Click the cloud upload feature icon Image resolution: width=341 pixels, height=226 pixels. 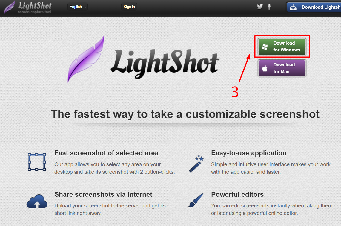37,202
